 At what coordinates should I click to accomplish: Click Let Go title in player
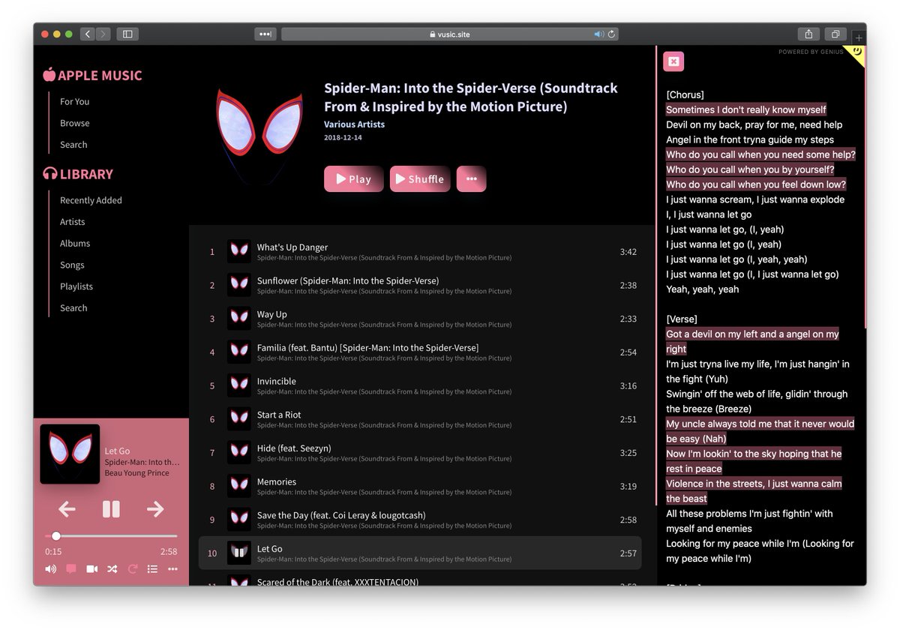[117, 451]
